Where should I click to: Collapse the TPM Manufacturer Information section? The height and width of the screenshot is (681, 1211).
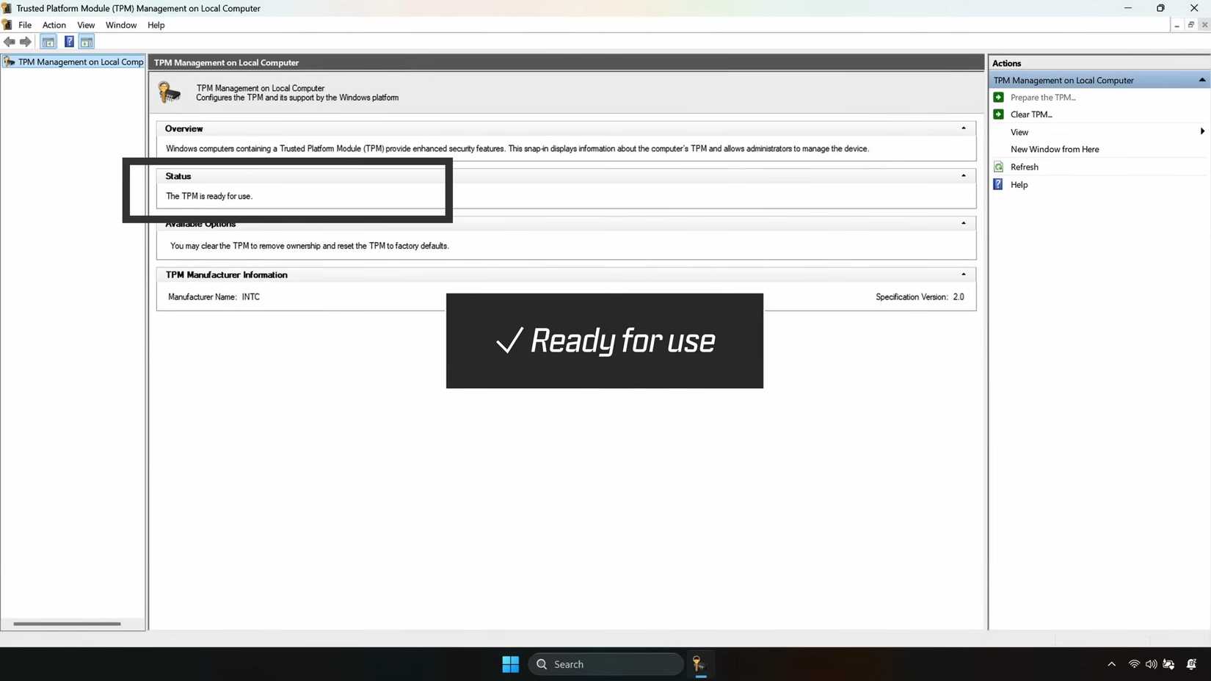(963, 274)
